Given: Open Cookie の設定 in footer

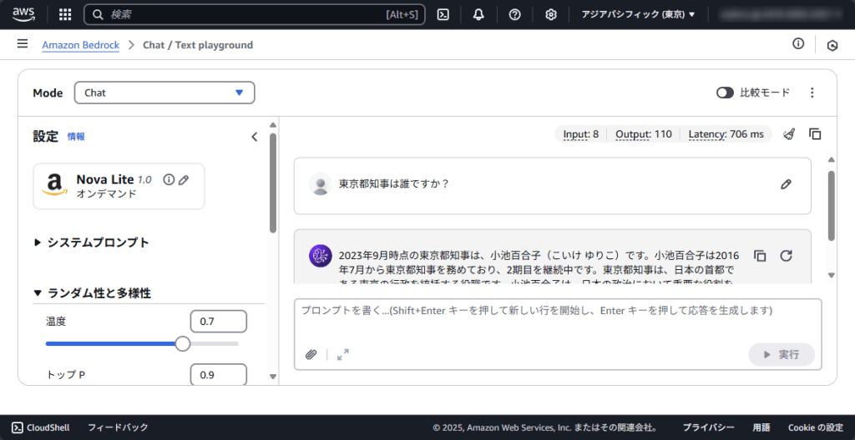Looking at the screenshot, I should 815,427.
